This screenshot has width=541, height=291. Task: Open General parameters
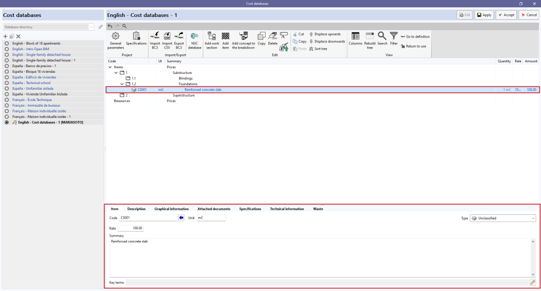116,40
